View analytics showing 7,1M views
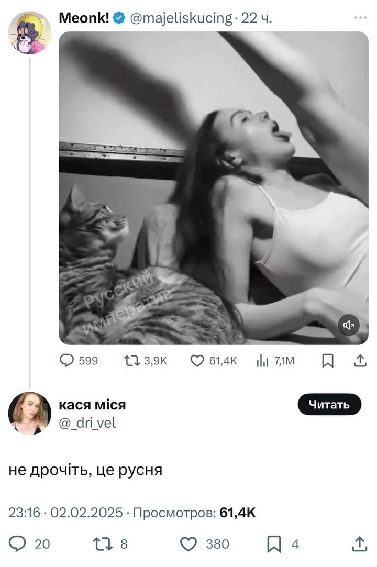The height and width of the screenshot is (567, 377). [x=275, y=361]
